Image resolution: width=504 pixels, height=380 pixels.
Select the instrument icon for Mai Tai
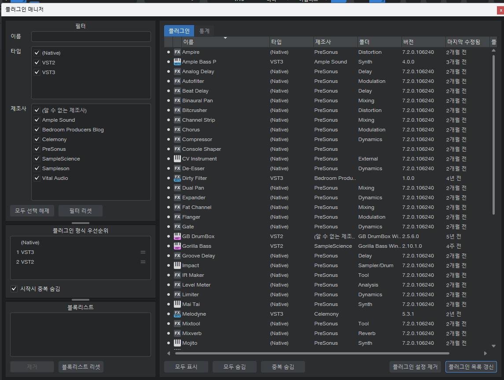pyautogui.click(x=177, y=304)
